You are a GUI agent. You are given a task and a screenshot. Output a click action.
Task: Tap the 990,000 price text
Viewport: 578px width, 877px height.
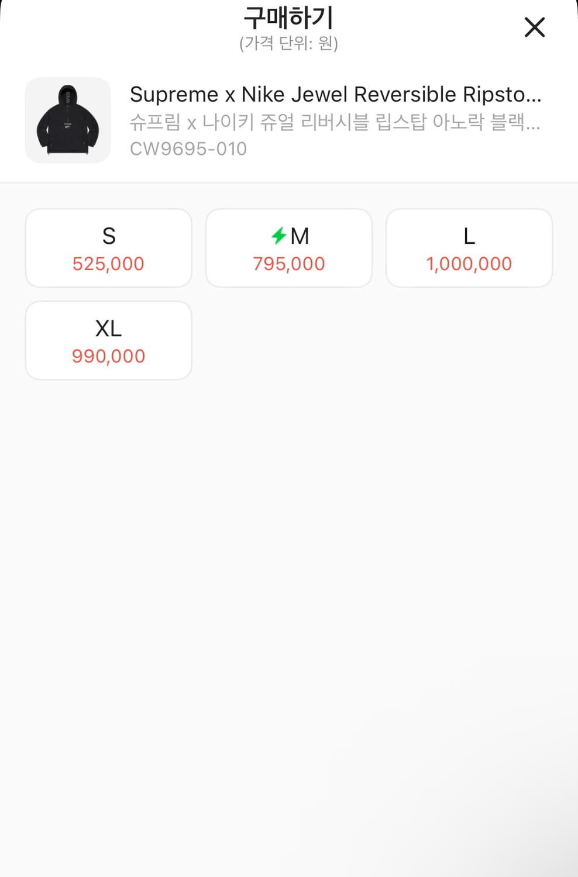pyautogui.click(x=108, y=356)
